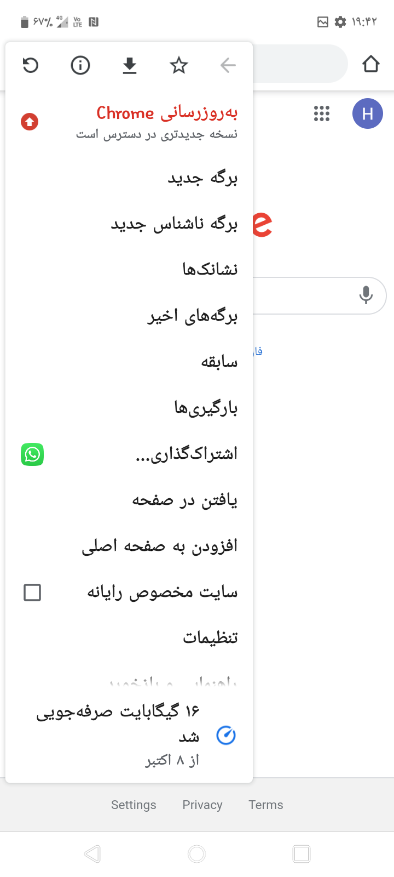Click the Privacy footer link

(x=202, y=805)
